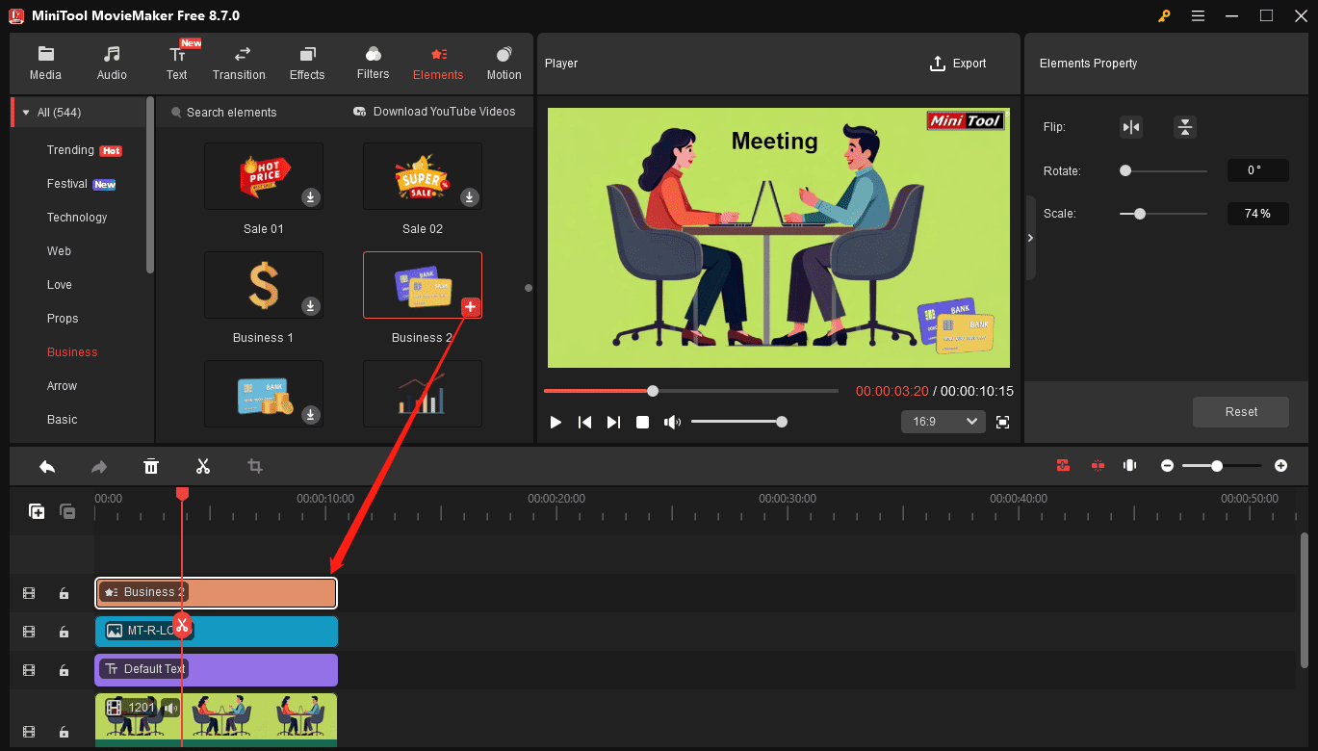Open the Effects tab
This screenshot has height=751, width=1318.
pyautogui.click(x=307, y=64)
